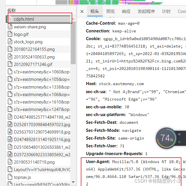This screenshot has height=186, width=186.
Task: Click the request list scrollbar thumb
Action: coord(73,43)
